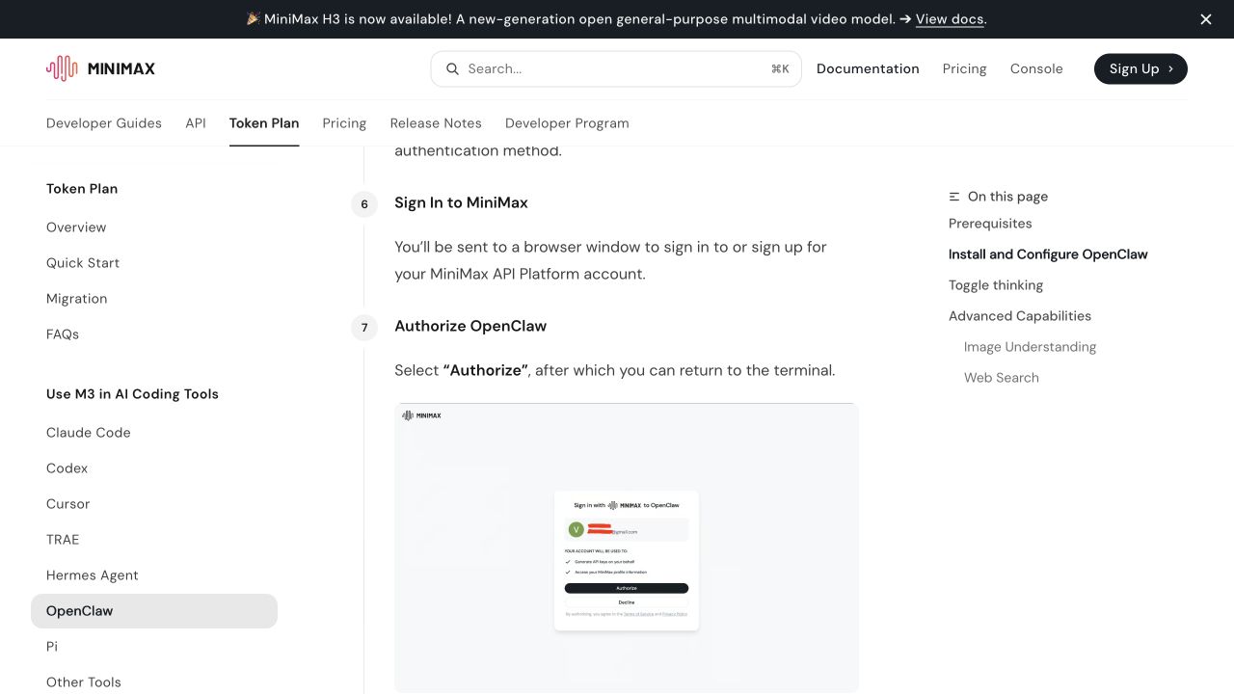Jump to Toggle thinking section
Viewport: 1234px width, 694px height.
(x=996, y=285)
